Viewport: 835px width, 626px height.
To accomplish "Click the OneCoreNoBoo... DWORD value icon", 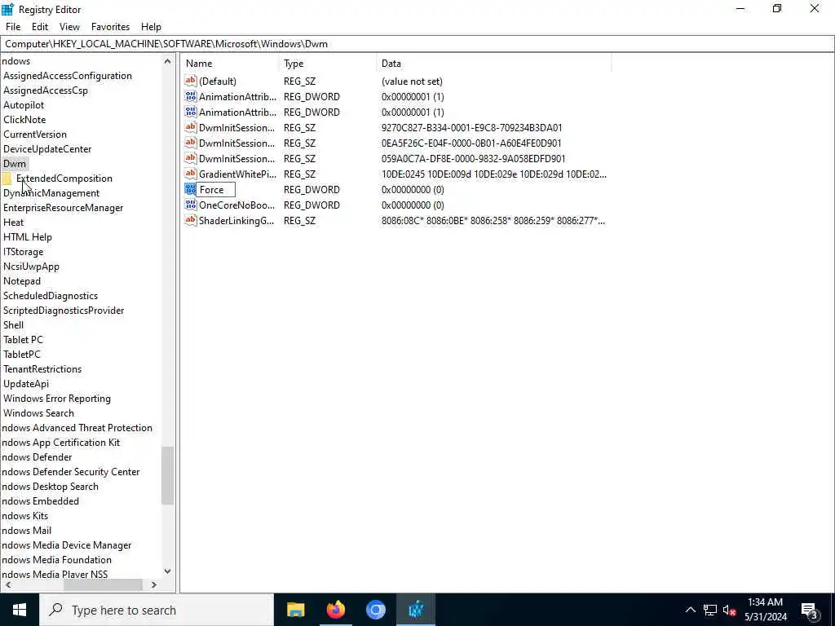I will [x=191, y=205].
